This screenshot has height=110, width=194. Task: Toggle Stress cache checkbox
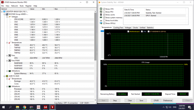[104, 15]
